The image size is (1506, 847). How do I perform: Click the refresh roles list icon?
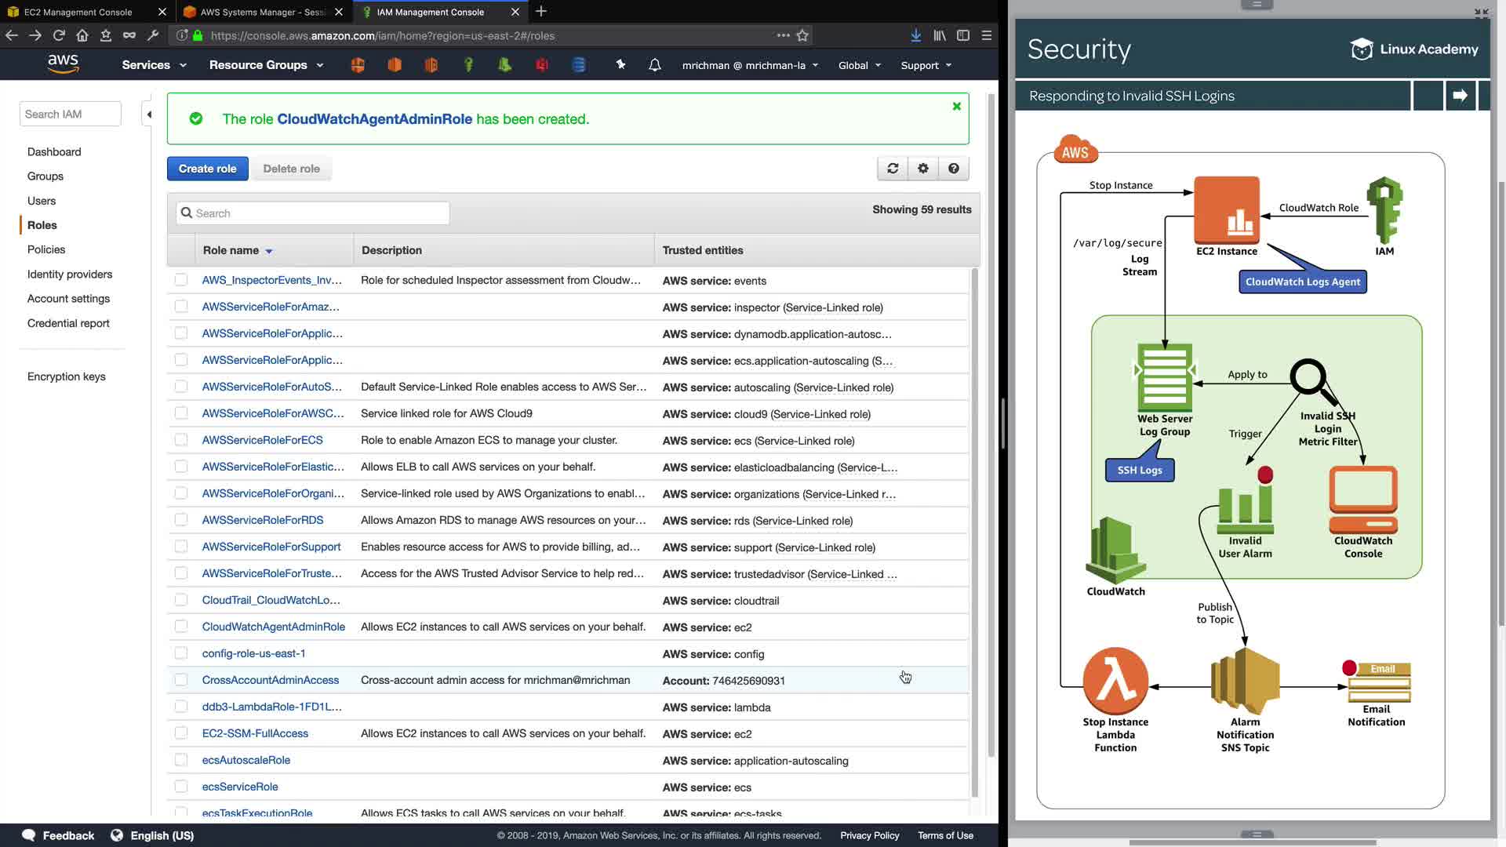click(x=893, y=169)
